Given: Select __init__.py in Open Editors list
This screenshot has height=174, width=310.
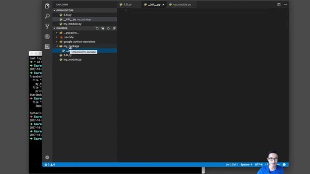Looking at the screenshot, I should pyautogui.click(x=85, y=19).
